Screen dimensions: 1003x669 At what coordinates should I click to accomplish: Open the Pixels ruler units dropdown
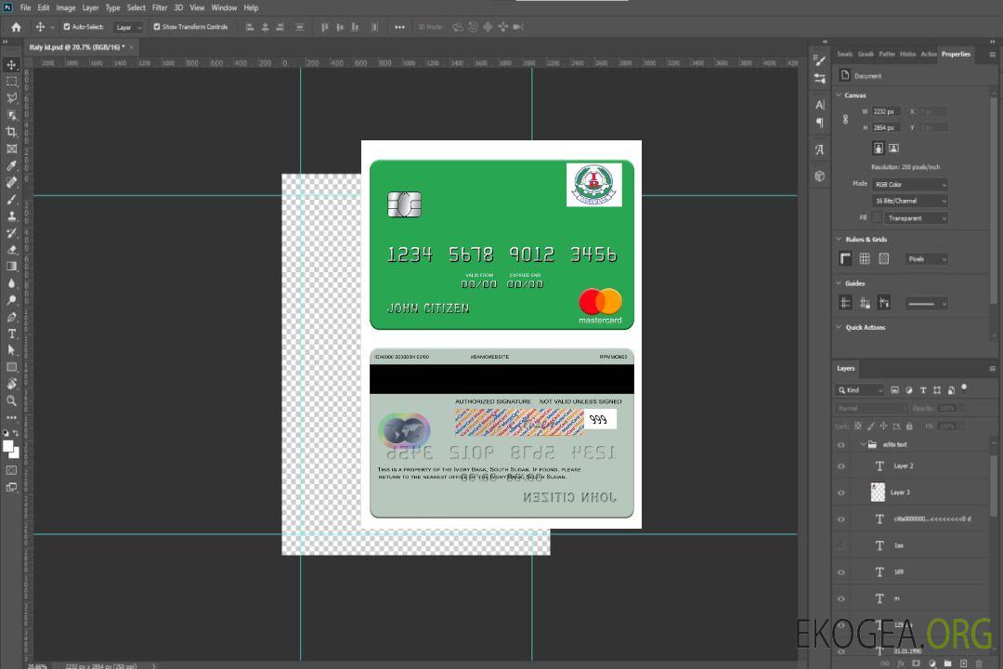pyautogui.click(x=926, y=258)
